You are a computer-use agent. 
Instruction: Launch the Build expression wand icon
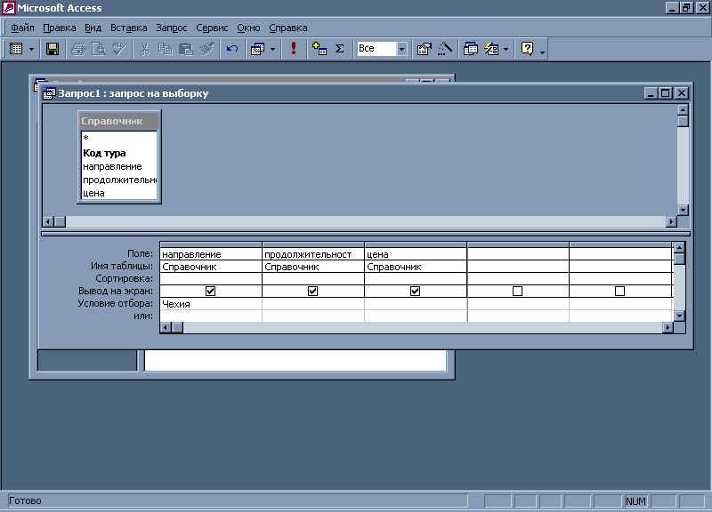coord(445,49)
